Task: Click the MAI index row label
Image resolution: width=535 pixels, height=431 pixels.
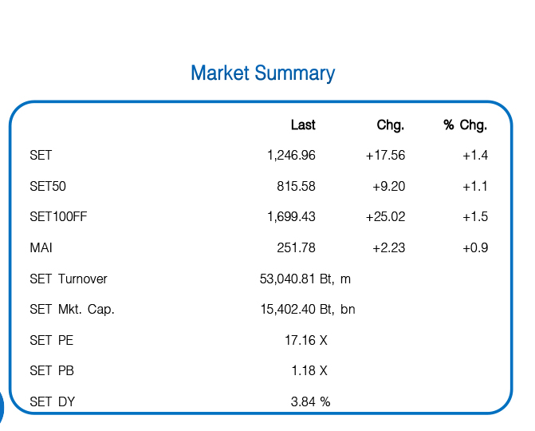Action: click(41, 248)
